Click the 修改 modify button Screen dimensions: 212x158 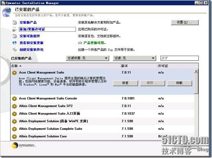tap(153, 83)
